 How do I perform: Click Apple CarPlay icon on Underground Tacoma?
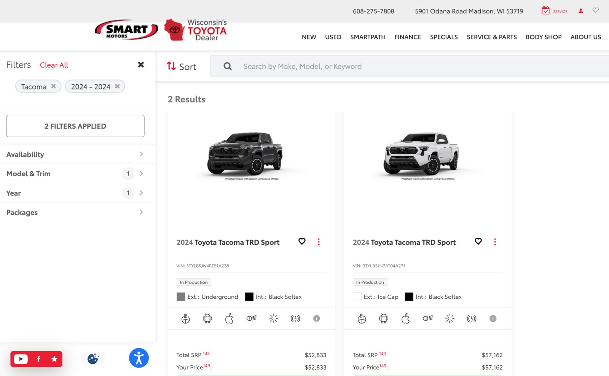click(230, 319)
